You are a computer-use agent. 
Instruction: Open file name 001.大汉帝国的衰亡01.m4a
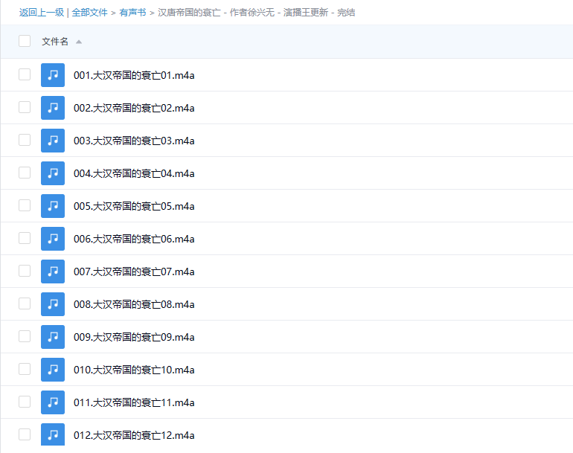134,75
